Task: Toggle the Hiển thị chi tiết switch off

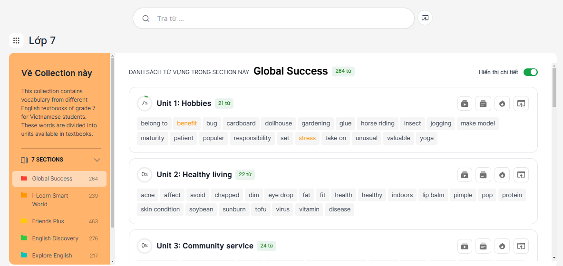Action: pyautogui.click(x=530, y=72)
